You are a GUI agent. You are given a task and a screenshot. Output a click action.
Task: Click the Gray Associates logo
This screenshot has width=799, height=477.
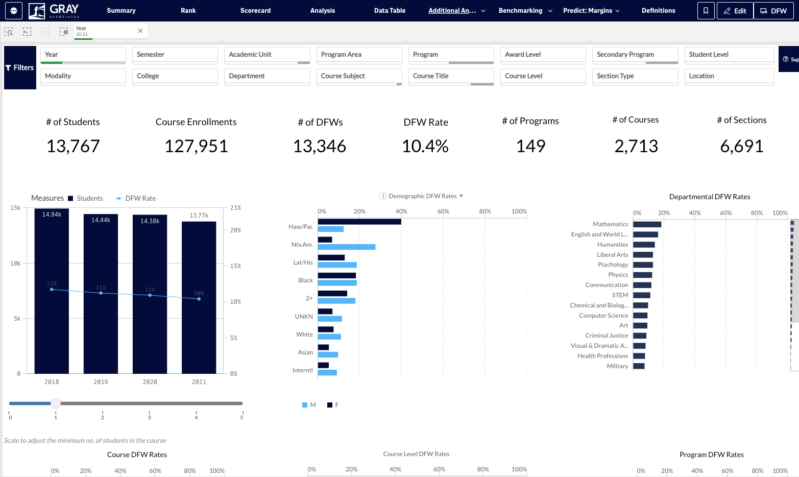coord(54,10)
